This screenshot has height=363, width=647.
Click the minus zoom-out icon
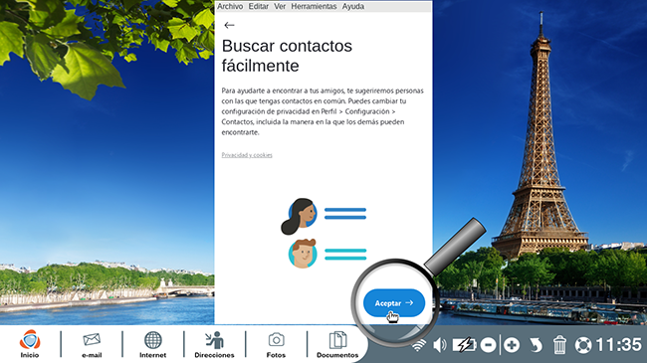pos(488,345)
